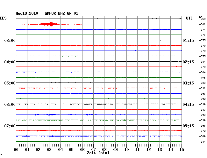The image size is (207, 158).
Task: Select the "07:00" local time label
Action: click(10, 126)
